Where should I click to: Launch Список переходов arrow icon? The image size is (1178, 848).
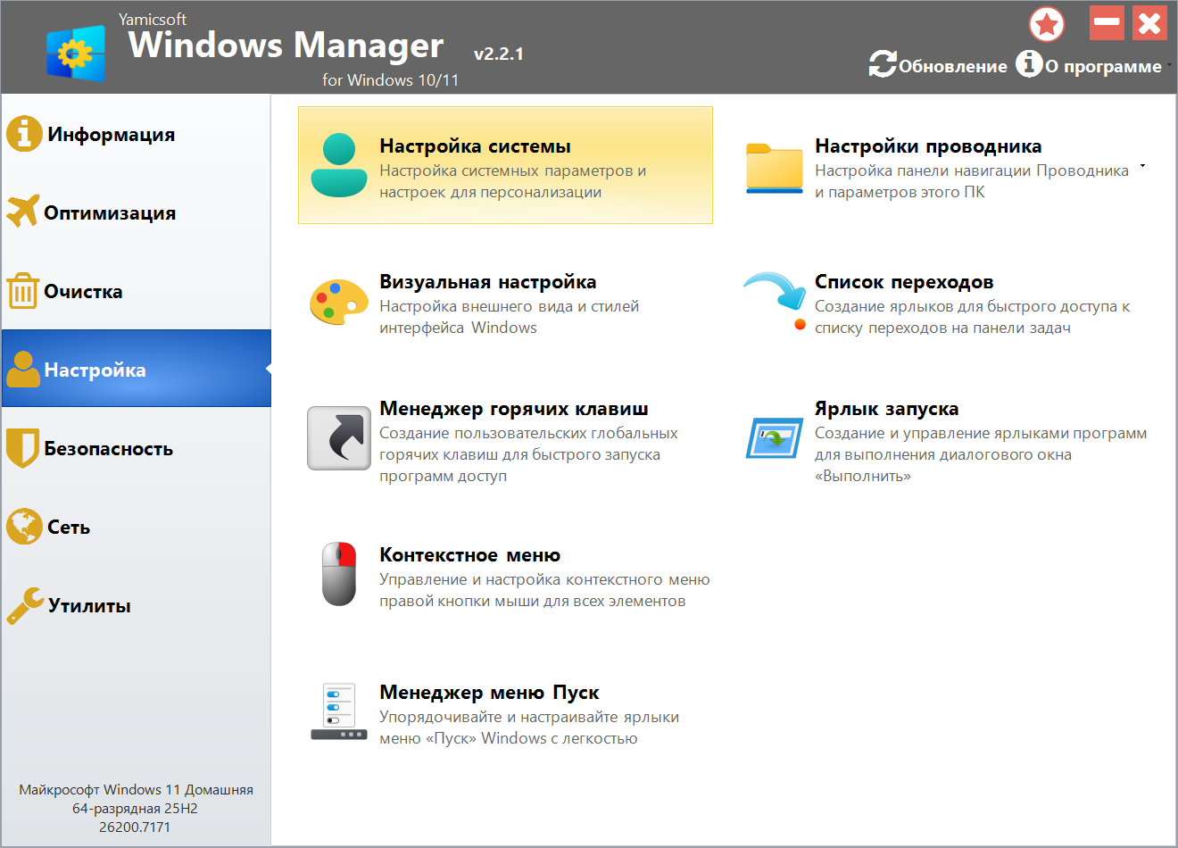[775, 302]
